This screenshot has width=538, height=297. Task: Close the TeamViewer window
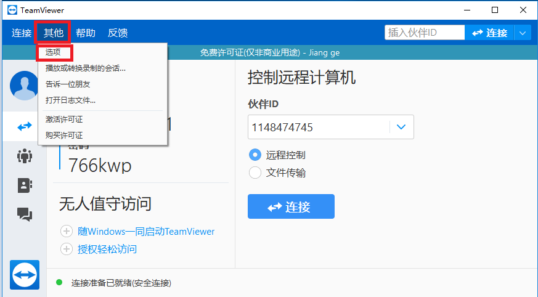523,10
